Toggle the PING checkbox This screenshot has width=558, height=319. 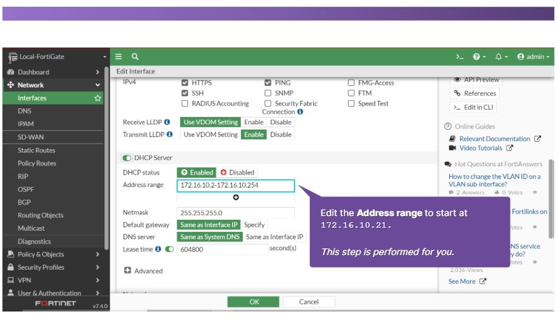click(x=268, y=83)
